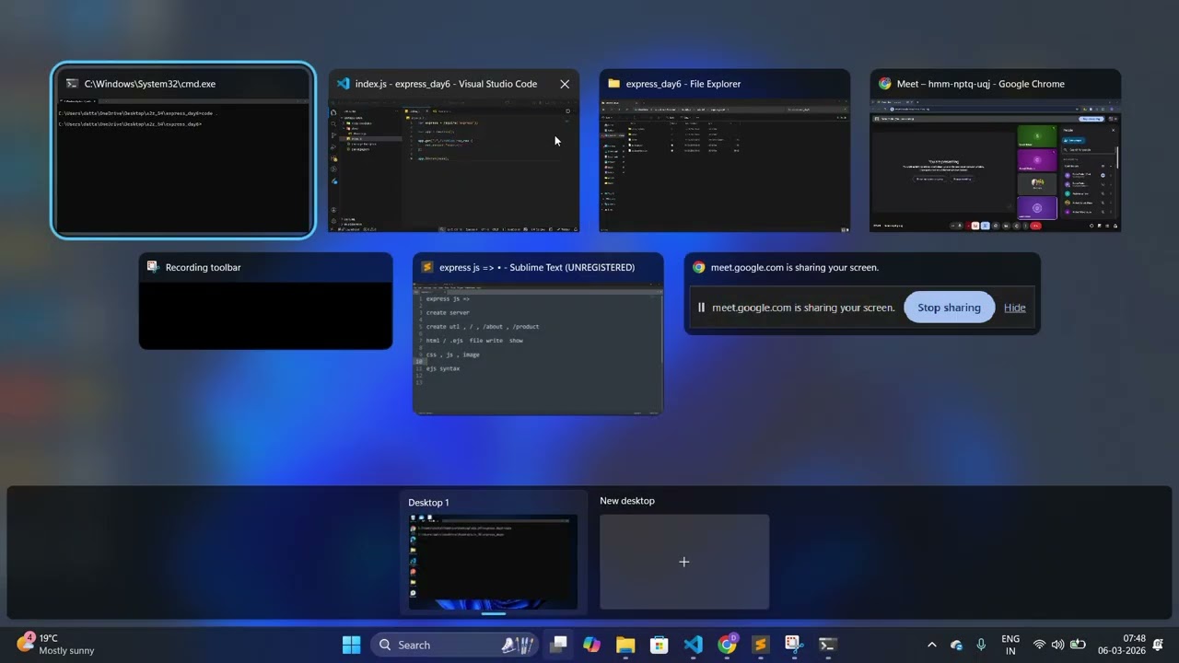The height and width of the screenshot is (663, 1179).
Task: Click Stop sharing button
Action: pyautogui.click(x=949, y=308)
